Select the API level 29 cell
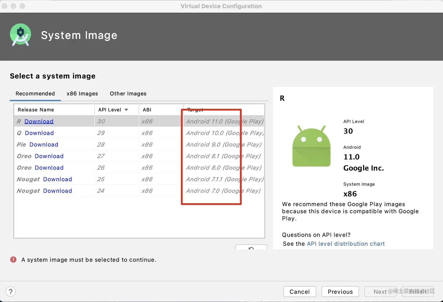This screenshot has width=443, height=302. pyautogui.click(x=117, y=133)
